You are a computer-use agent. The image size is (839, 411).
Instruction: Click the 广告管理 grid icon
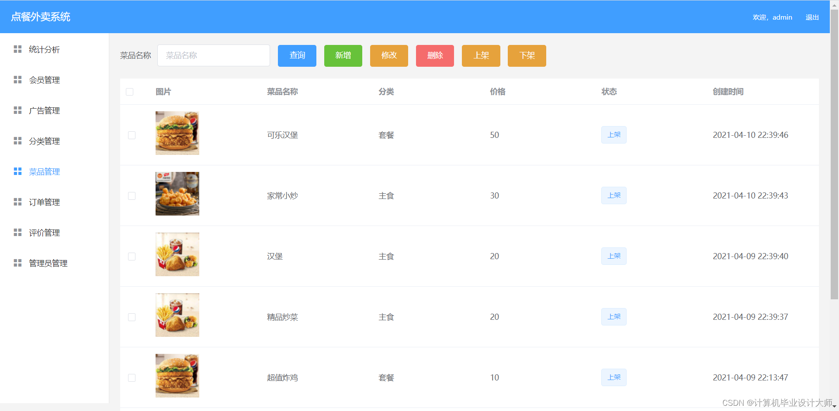(x=17, y=110)
